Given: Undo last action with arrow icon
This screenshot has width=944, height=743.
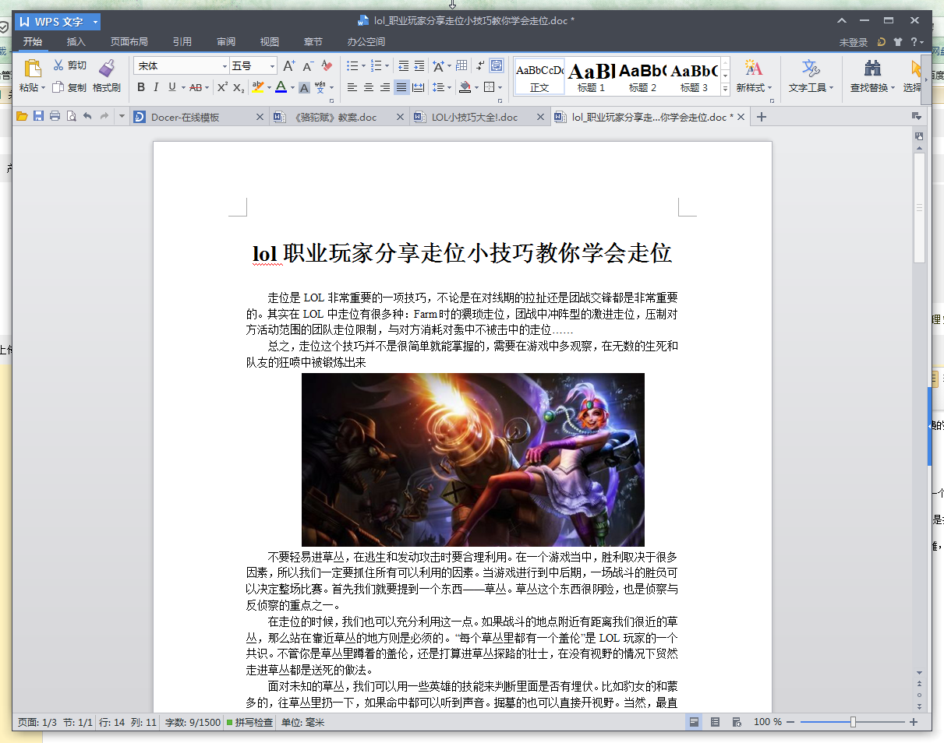Looking at the screenshot, I should pos(87,117).
